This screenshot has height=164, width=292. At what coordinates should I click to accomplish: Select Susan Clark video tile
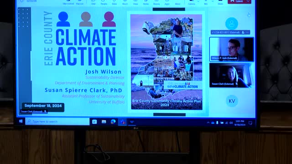pos(231,75)
